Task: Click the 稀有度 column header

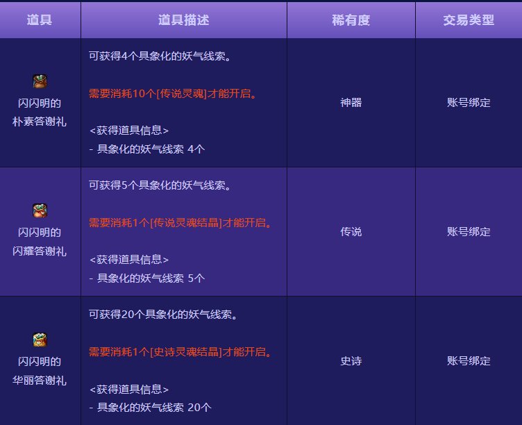Action: tap(351, 20)
